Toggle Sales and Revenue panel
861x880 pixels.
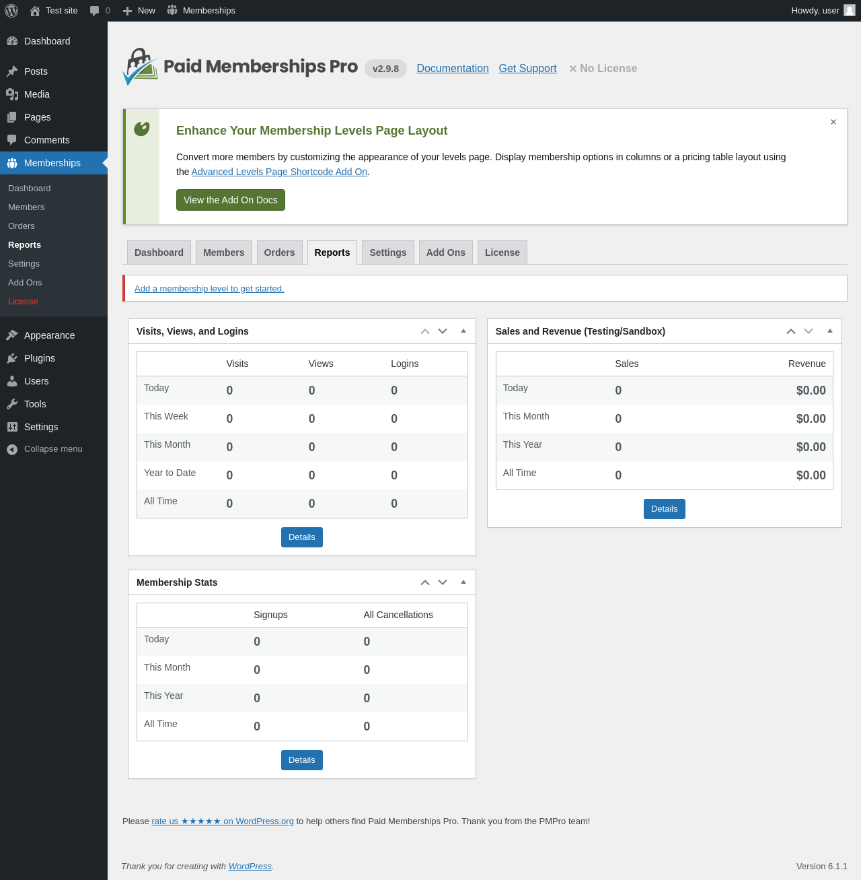pyautogui.click(x=830, y=331)
